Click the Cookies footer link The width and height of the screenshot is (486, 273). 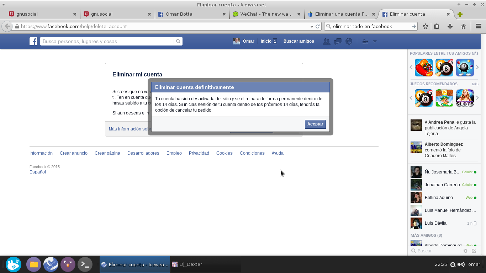[224, 153]
